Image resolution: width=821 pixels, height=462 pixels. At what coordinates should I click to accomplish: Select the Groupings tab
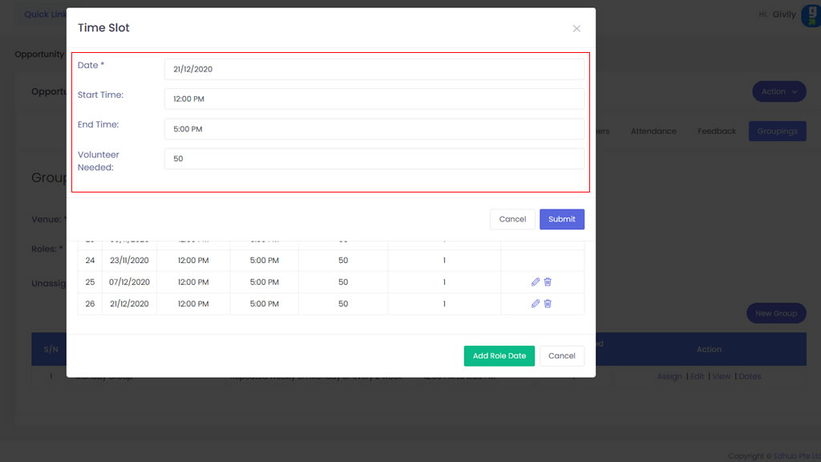[776, 132]
